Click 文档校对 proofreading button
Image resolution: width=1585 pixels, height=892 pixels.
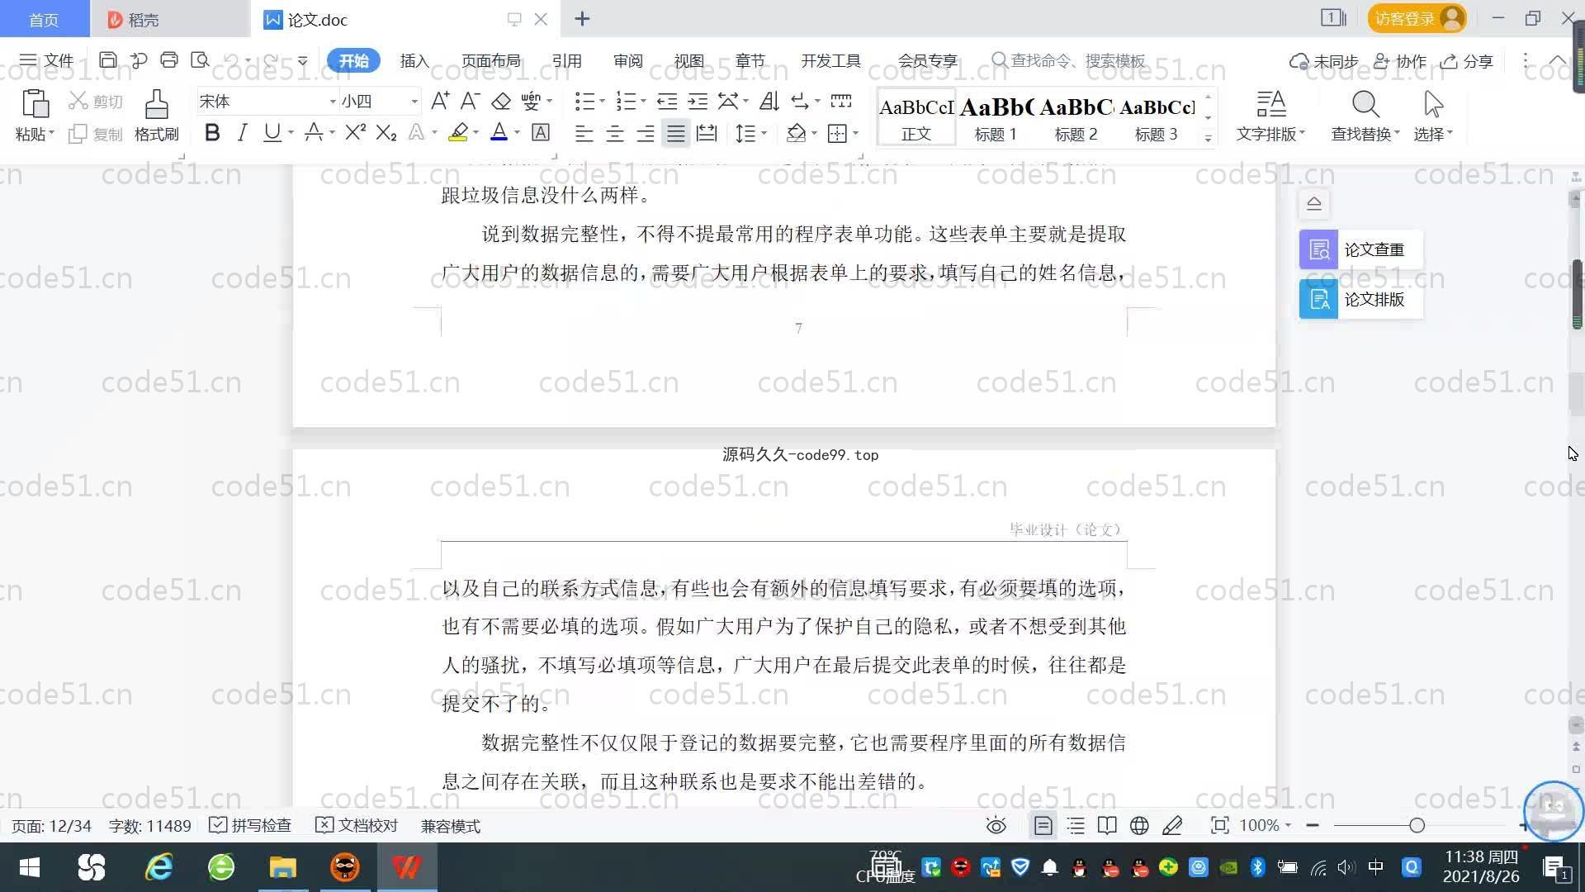coord(357,826)
